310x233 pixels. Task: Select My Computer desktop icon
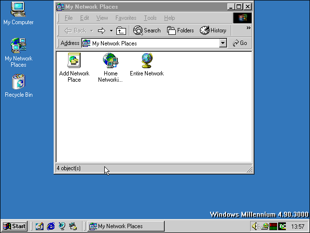tap(18, 13)
